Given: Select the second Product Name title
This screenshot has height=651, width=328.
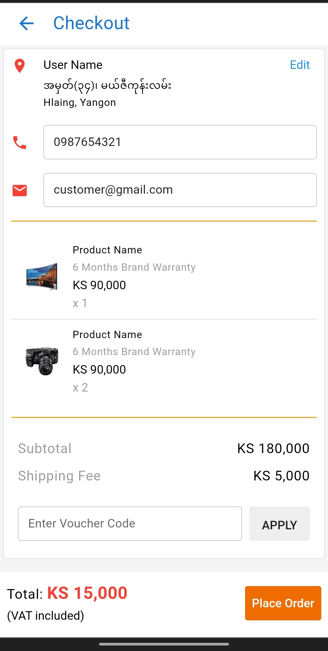Looking at the screenshot, I should (x=107, y=334).
